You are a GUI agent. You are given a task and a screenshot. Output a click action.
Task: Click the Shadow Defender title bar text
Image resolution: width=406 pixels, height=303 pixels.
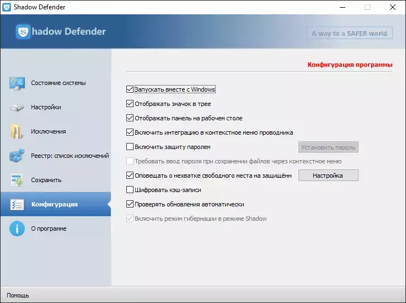point(39,7)
